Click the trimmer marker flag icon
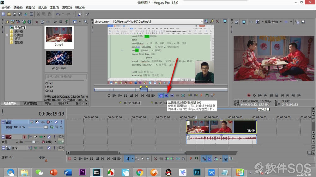Screen dimensions: 316x177 [x=201, y=95]
